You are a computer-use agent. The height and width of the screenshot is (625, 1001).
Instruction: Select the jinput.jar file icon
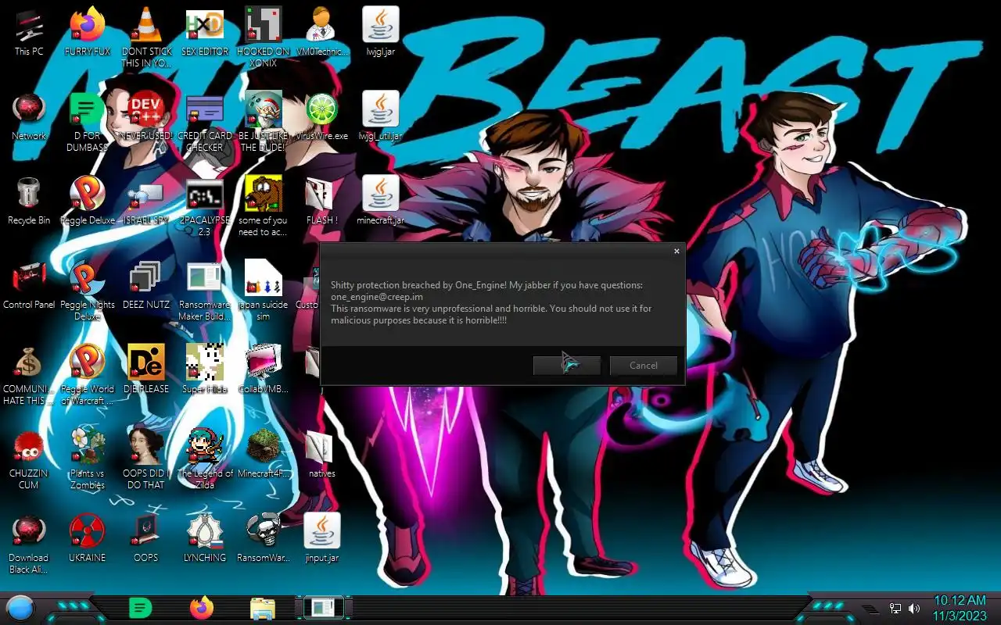click(x=321, y=539)
